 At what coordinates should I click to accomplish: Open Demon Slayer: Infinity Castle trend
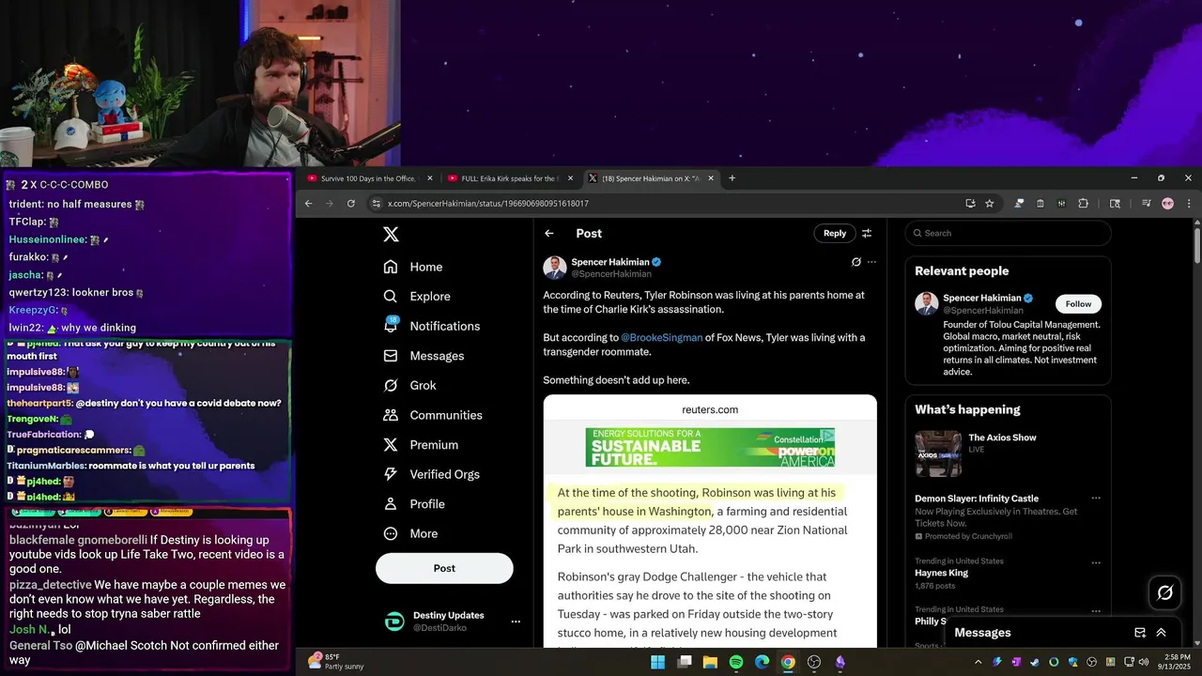(977, 499)
